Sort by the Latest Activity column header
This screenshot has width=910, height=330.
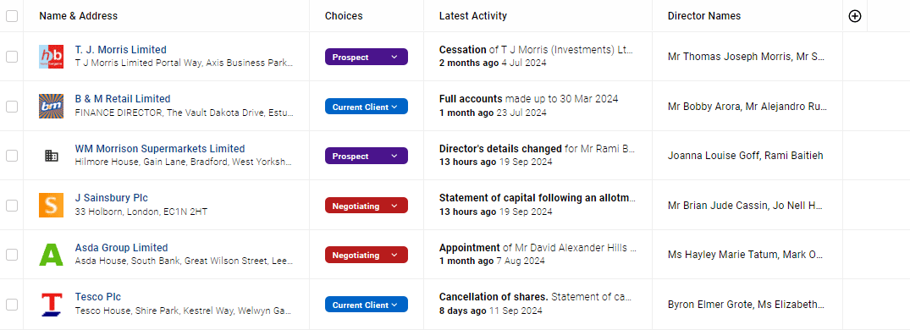(x=473, y=16)
